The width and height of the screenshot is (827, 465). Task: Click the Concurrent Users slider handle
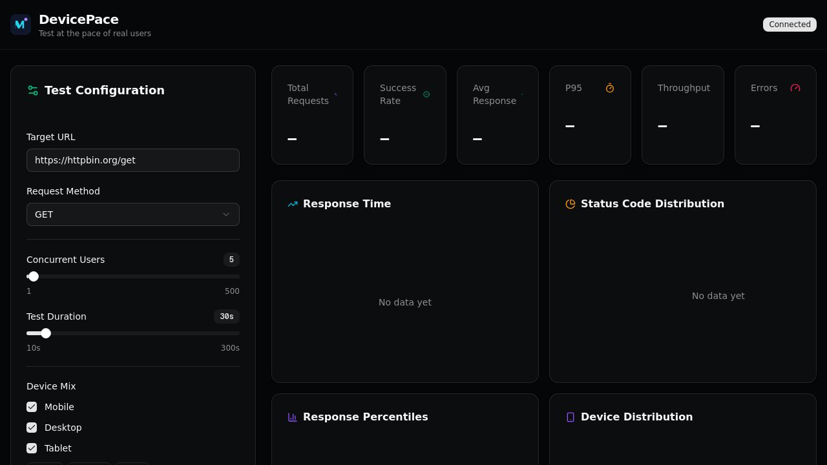pos(34,276)
